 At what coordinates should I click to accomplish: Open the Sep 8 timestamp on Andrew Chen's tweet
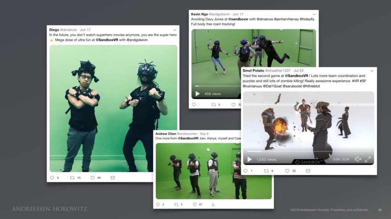pyautogui.click(x=204, y=133)
